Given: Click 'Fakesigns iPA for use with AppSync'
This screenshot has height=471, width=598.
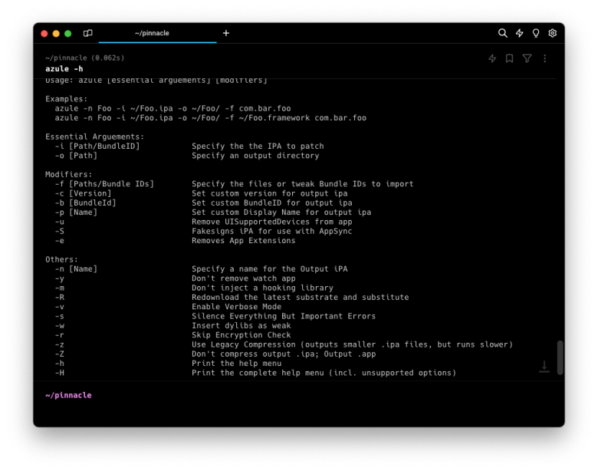Looking at the screenshot, I should point(272,232).
